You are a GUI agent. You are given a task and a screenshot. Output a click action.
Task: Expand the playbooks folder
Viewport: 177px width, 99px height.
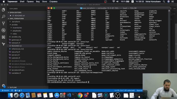click(17, 31)
